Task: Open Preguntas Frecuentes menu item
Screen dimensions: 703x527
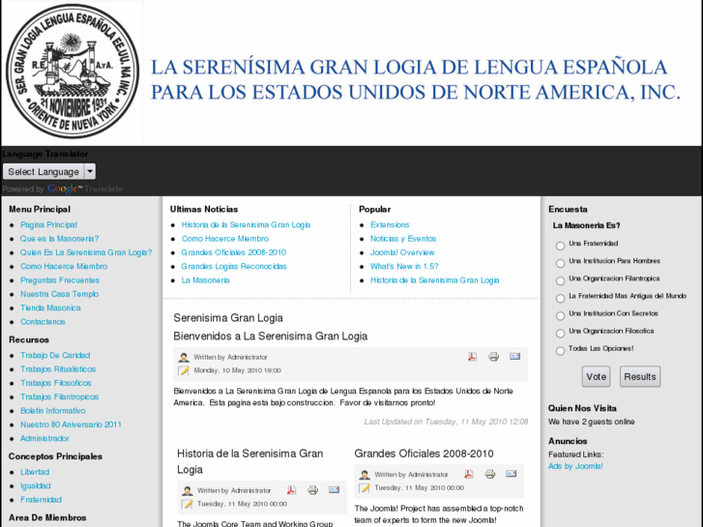Action: click(x=60, y=280)
